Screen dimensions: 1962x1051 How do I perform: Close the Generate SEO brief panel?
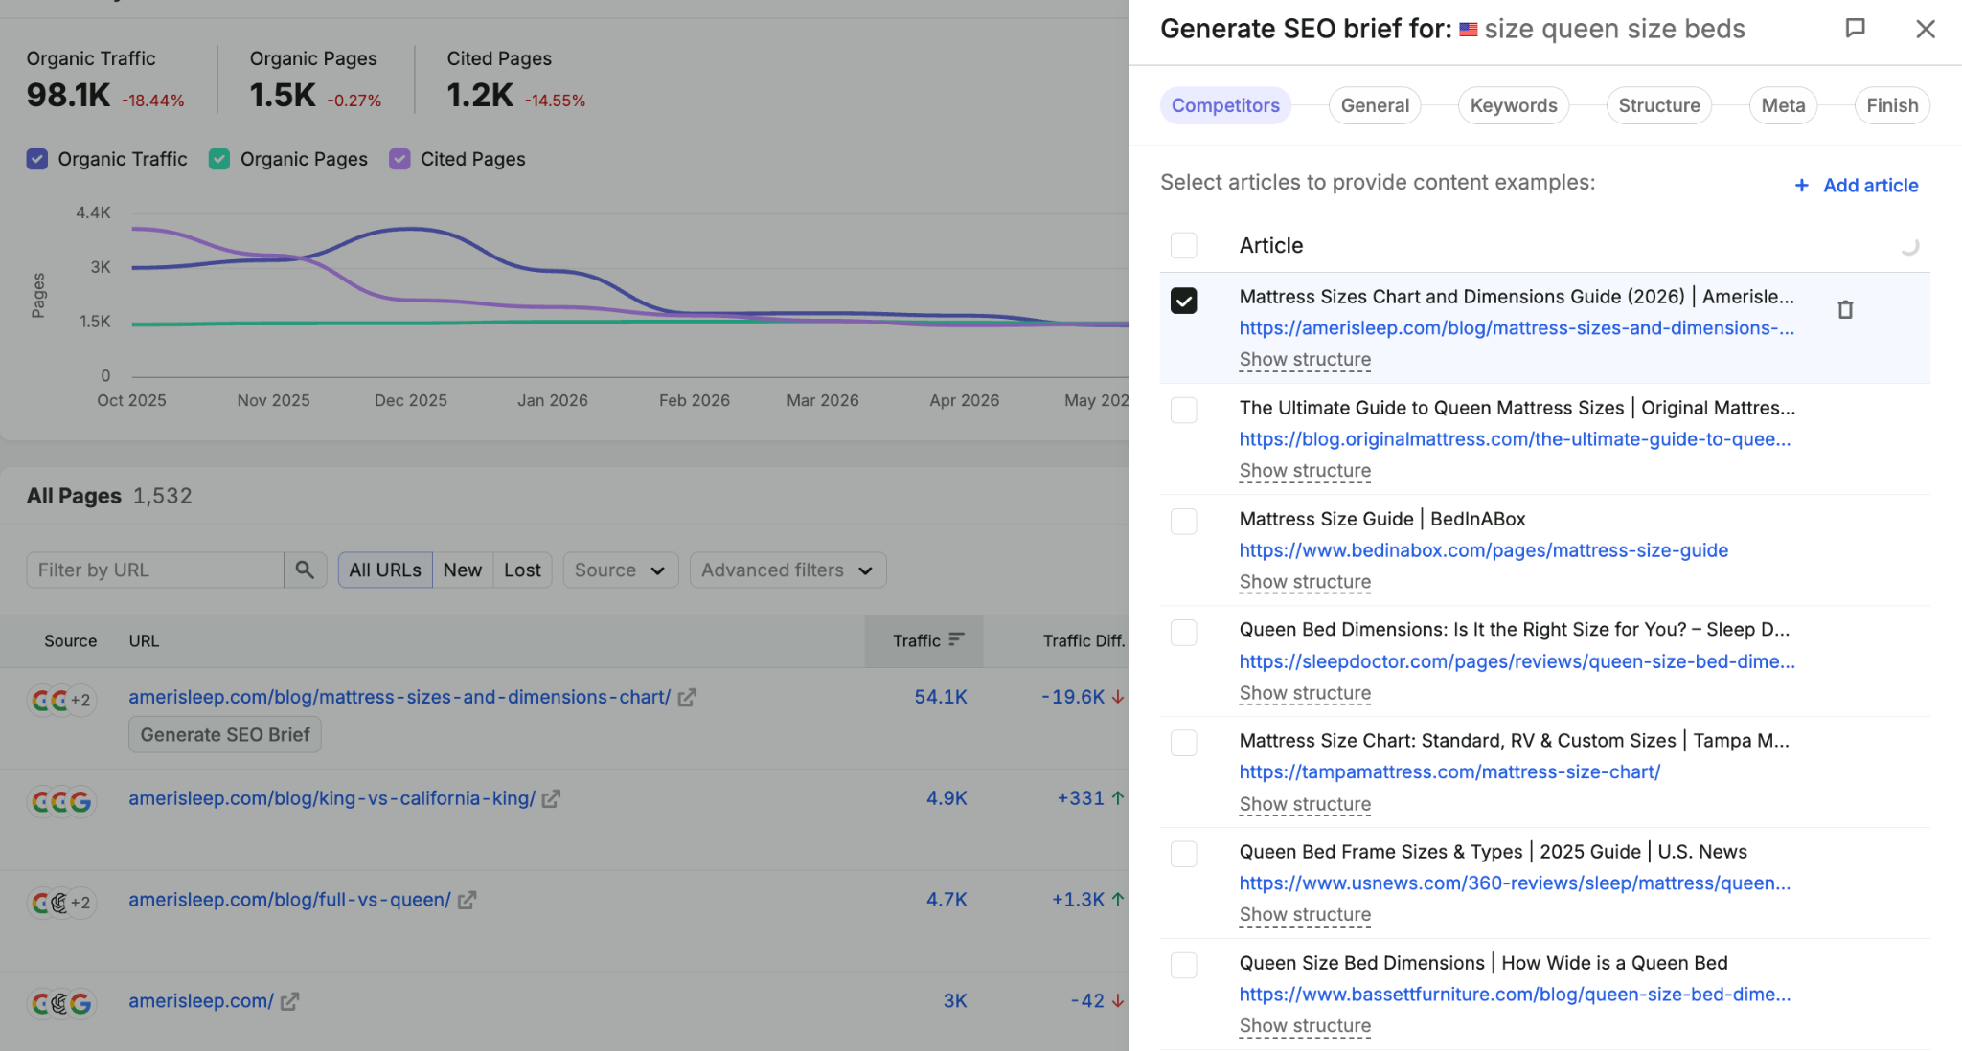click(1925, 29)
